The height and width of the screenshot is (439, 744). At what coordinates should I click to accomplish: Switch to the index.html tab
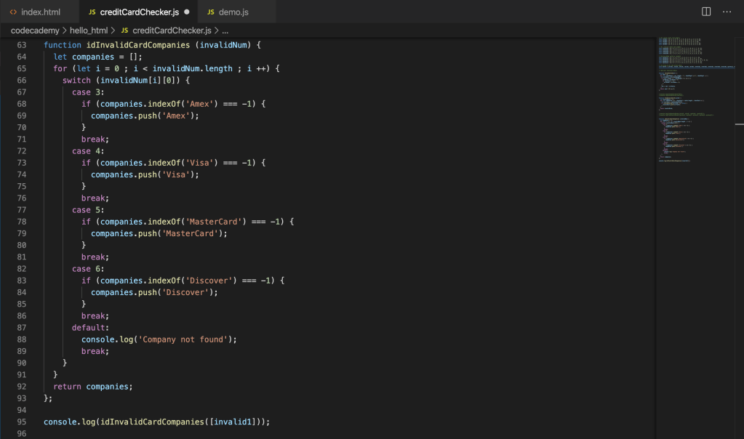[41, 12]
